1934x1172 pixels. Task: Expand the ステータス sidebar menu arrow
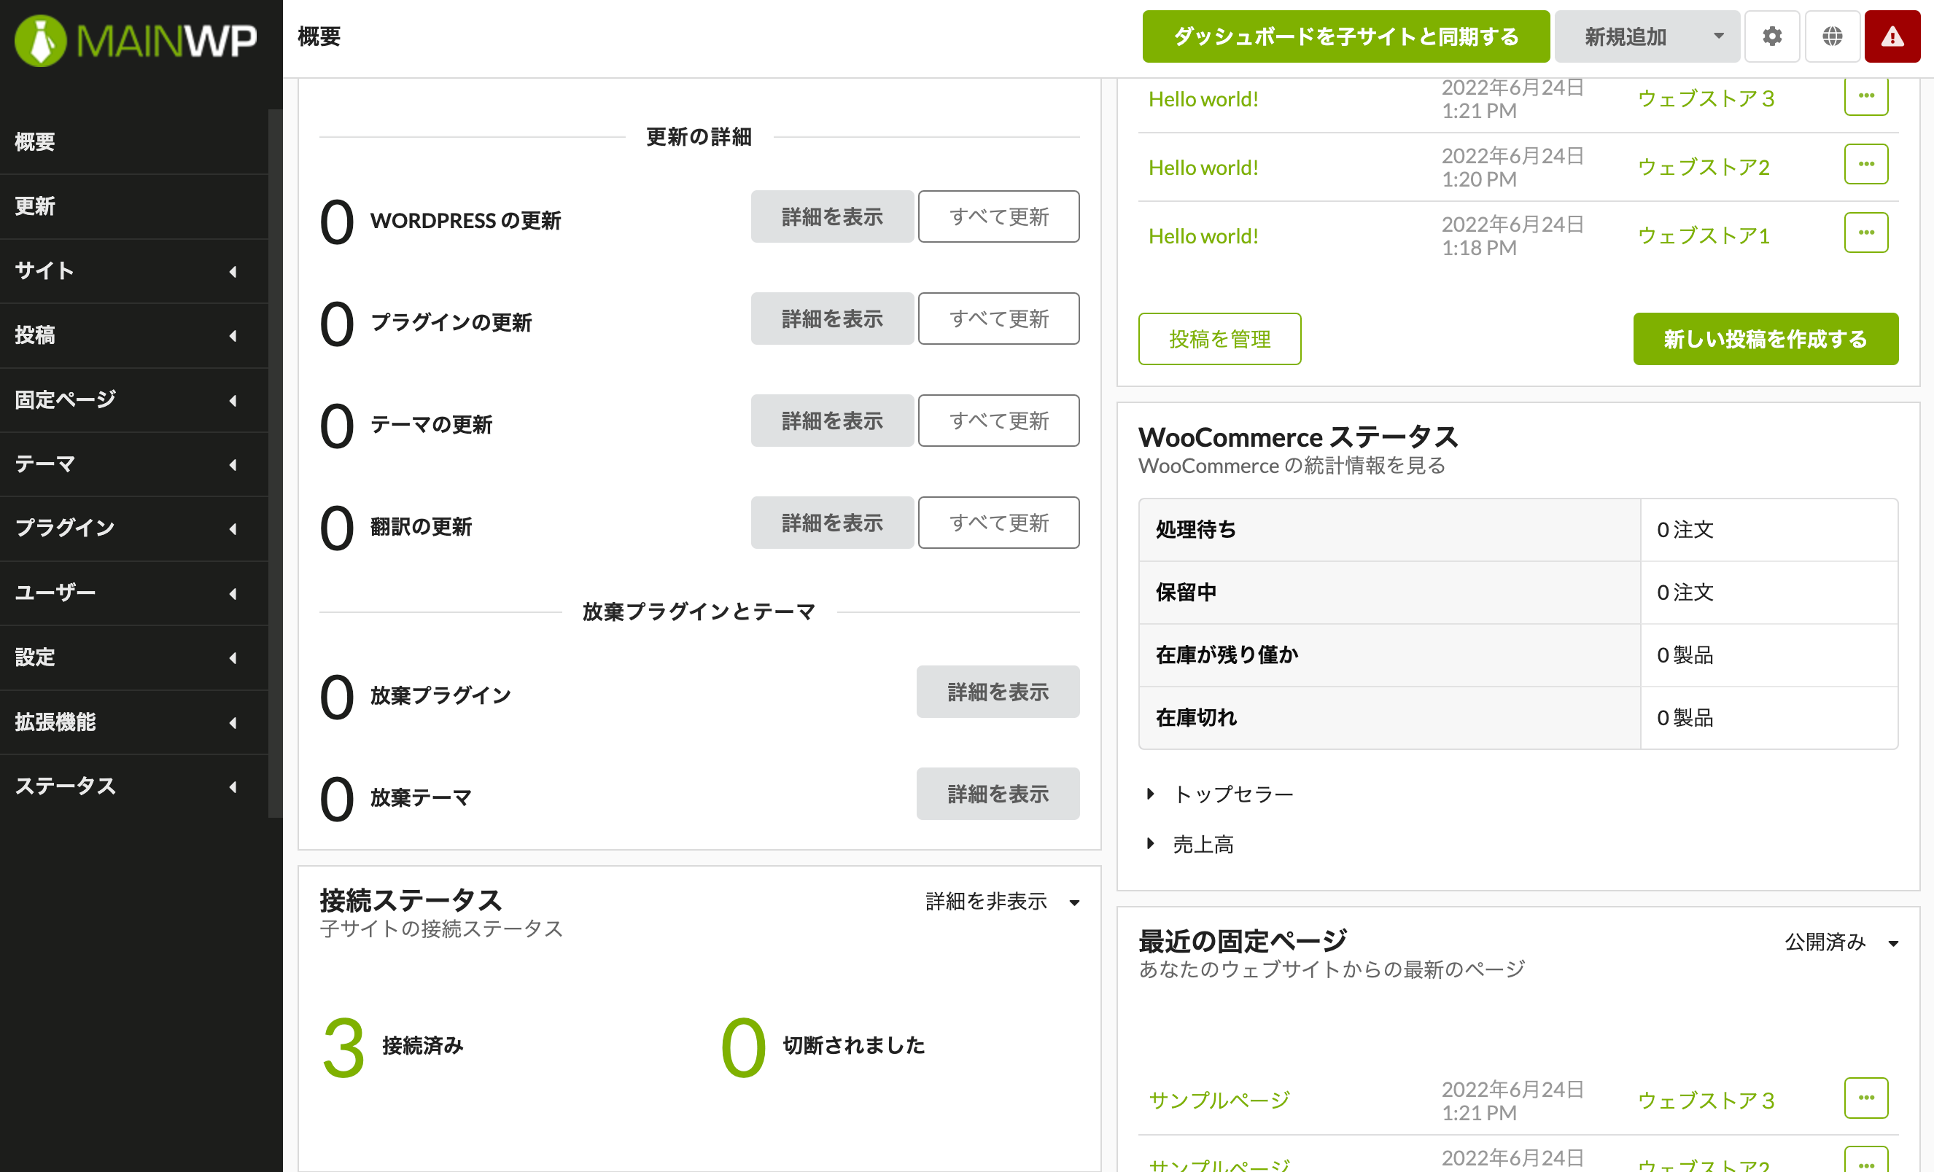pyautogui.click(x=233, y=787)
